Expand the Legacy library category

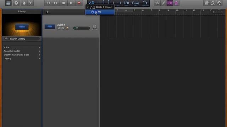tap(22, 59)
